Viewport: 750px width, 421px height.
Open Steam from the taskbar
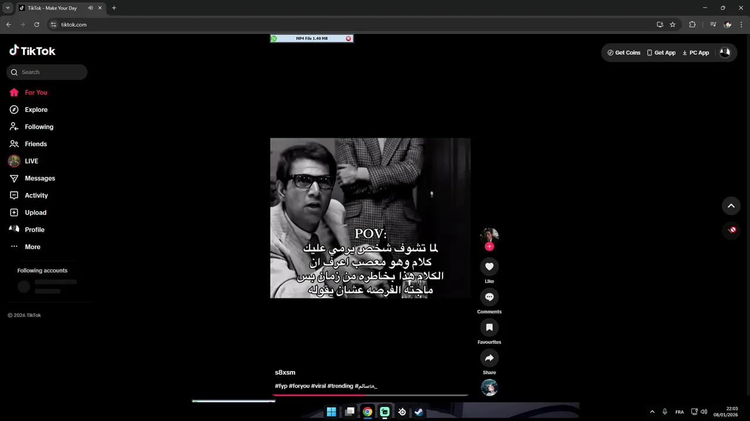point(419,412)
